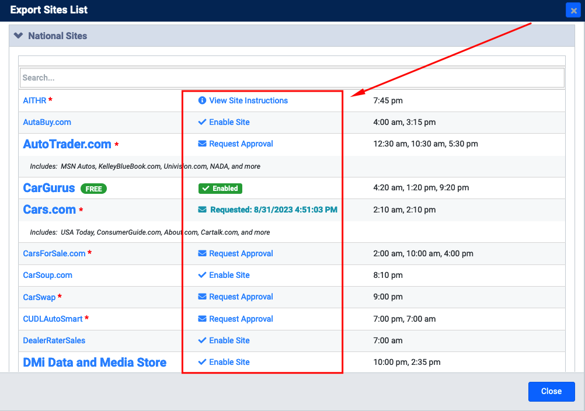The width and height of the screenshot is (585, 411).
Task: Open View Site Instructions for AITHR
Action: coord(249,100)
